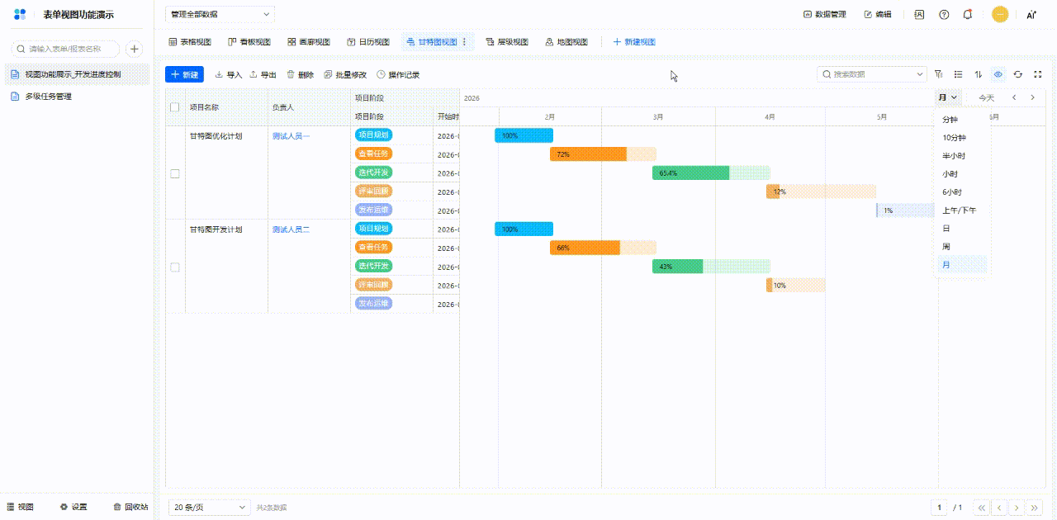
Task: Switch to 层级视图 tab
Action: [x=507, y=41]
